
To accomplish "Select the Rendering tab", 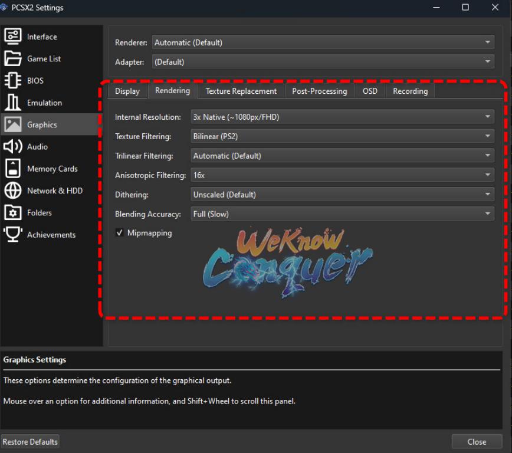I will tap(172, 91).
